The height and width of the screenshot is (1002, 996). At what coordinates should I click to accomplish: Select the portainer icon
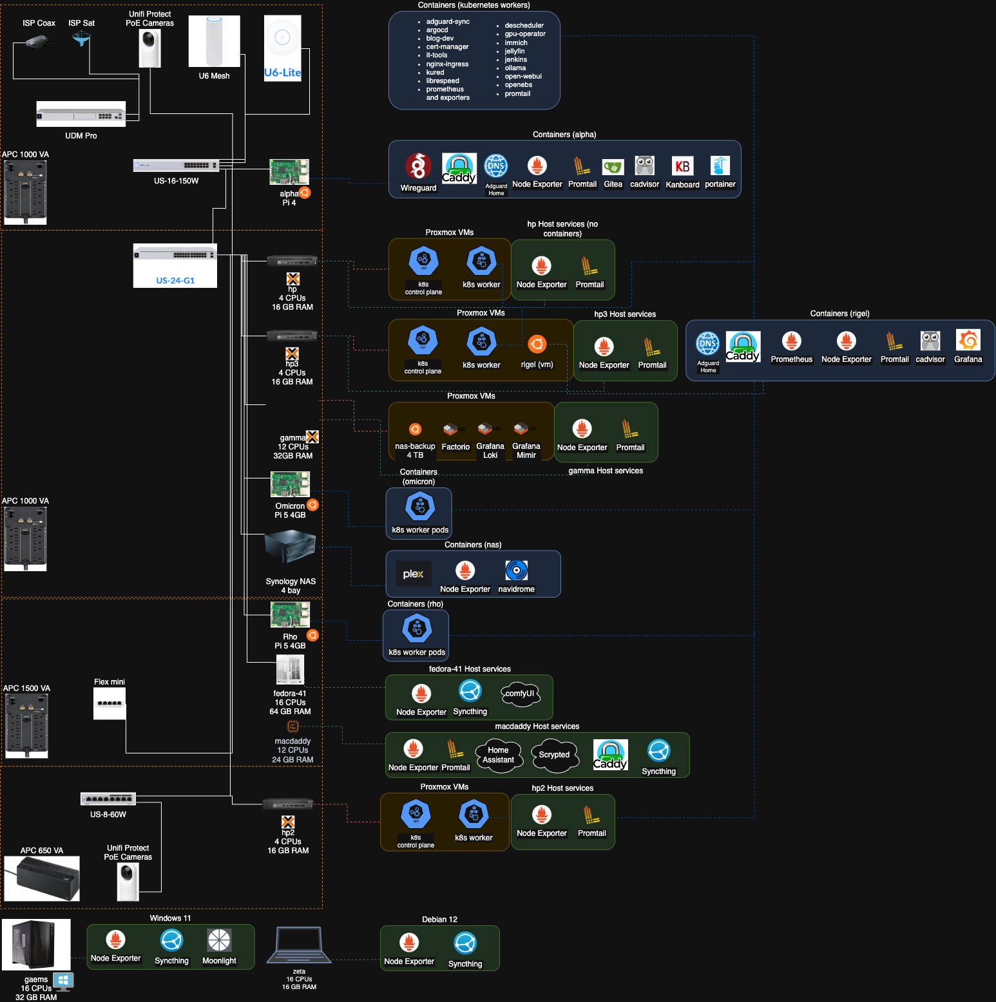click(x=720, y=165)
